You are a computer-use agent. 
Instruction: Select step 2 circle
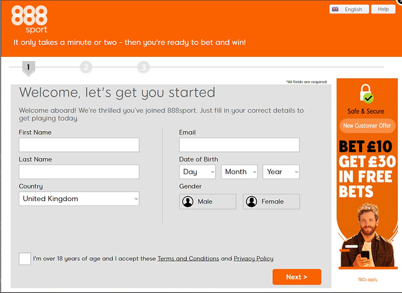click(x=86, y=67)
